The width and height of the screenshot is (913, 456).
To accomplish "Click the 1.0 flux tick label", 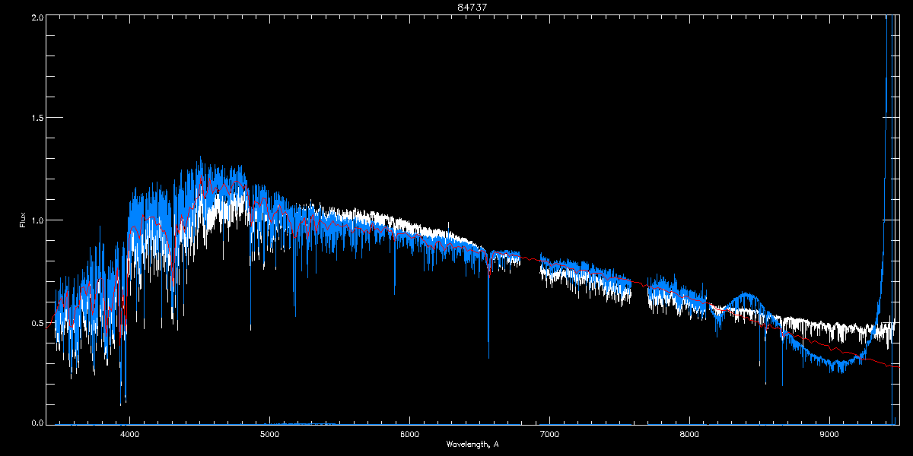I will point(36,220).
